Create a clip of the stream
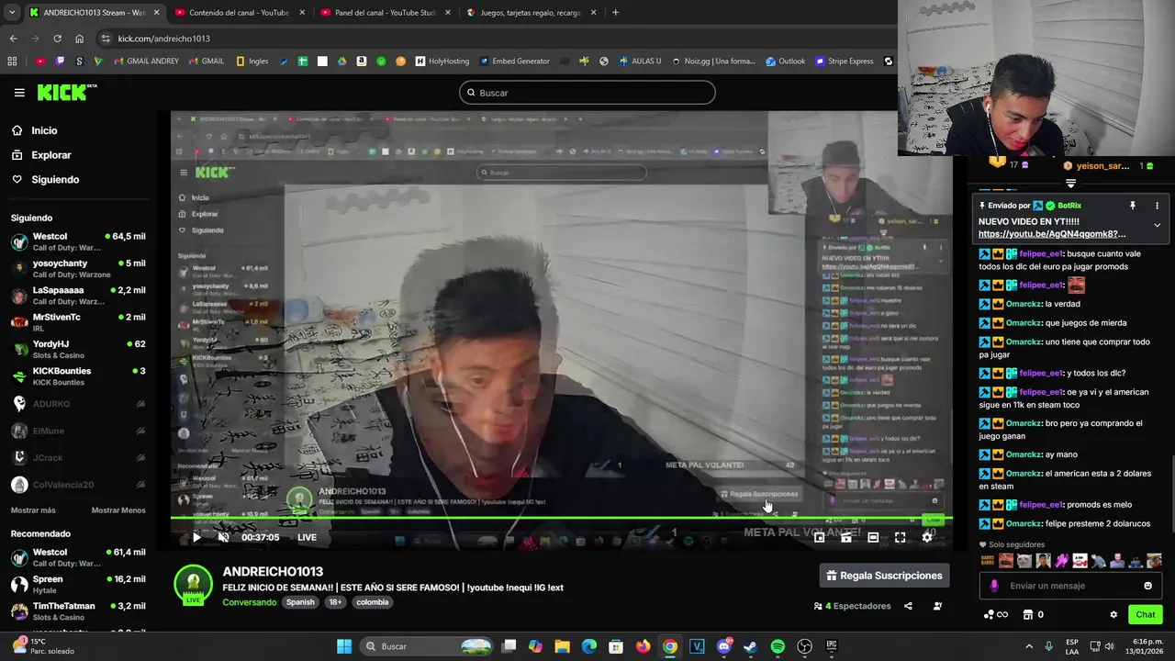Viewport: 1175px width, 661px height. tap(846, 538)
